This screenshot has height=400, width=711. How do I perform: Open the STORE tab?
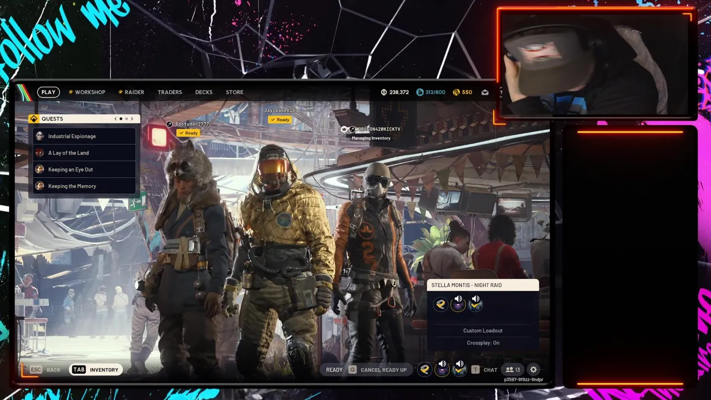point(234,92)
